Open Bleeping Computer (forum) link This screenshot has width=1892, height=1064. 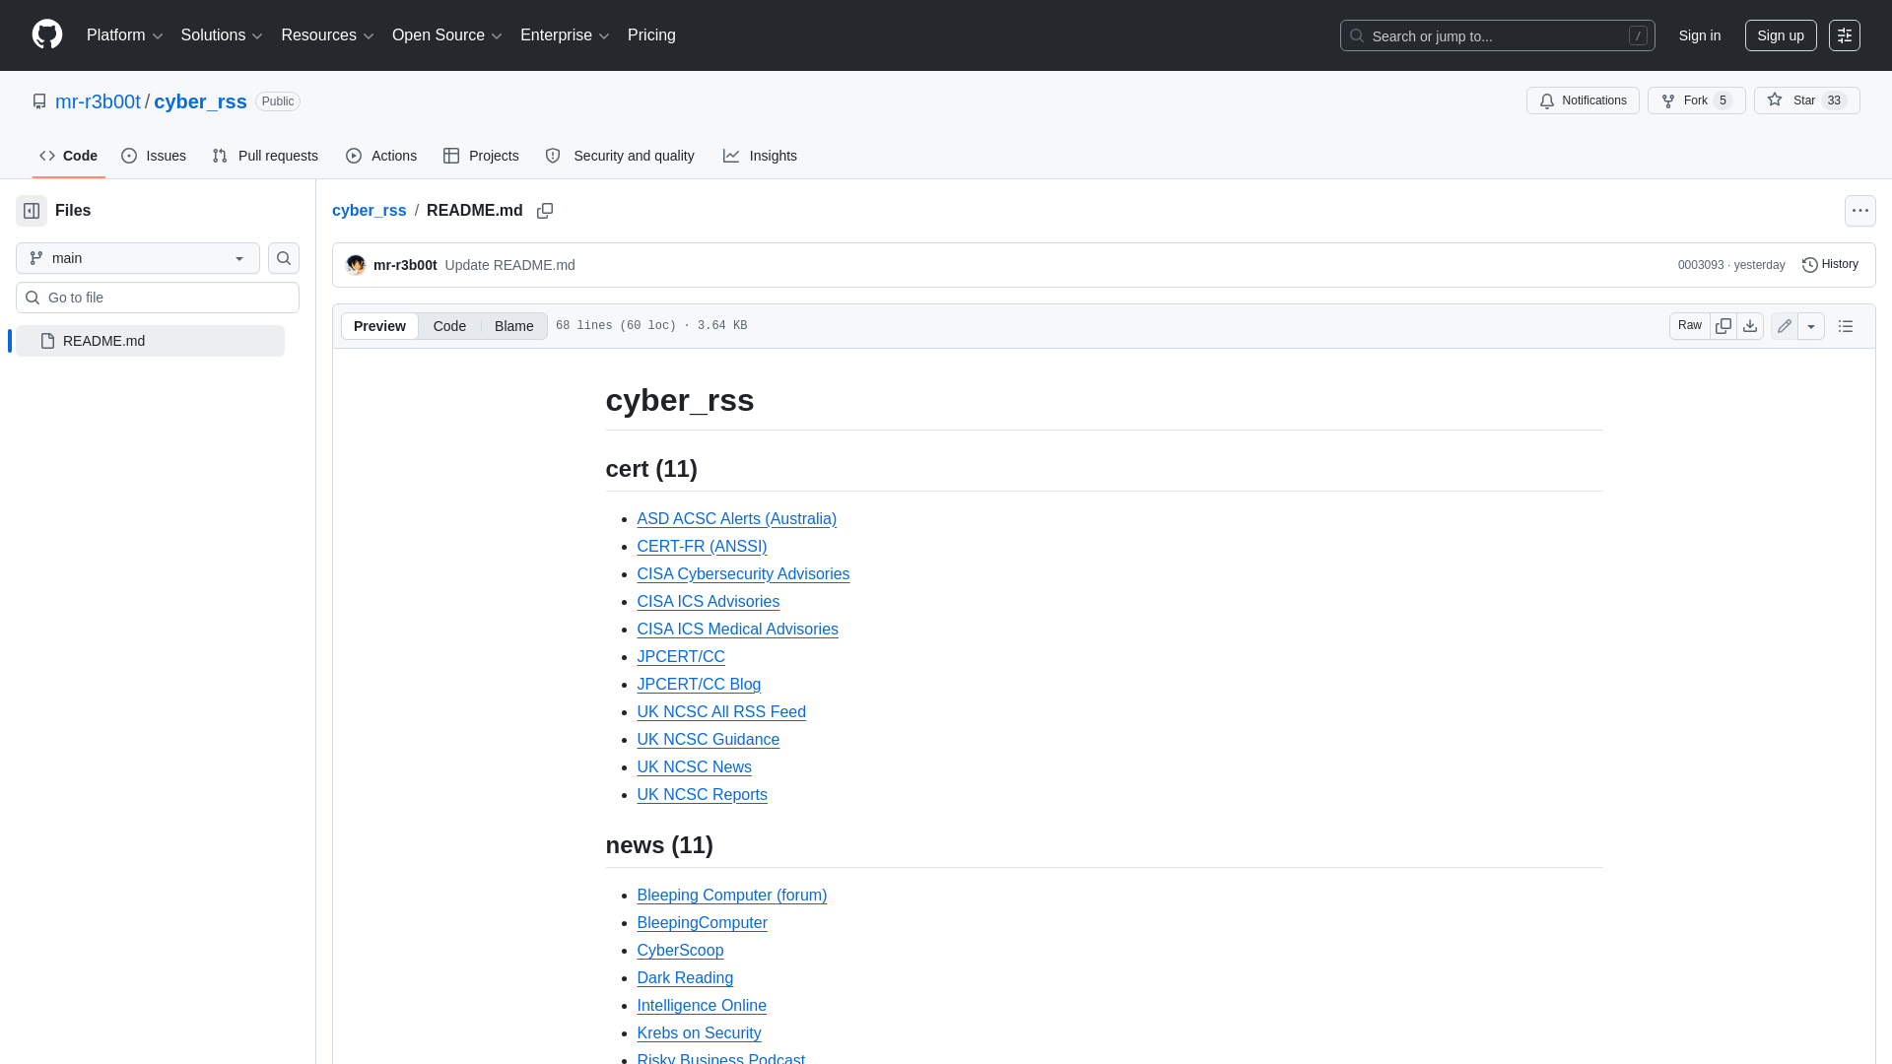(x=731, y=896)
